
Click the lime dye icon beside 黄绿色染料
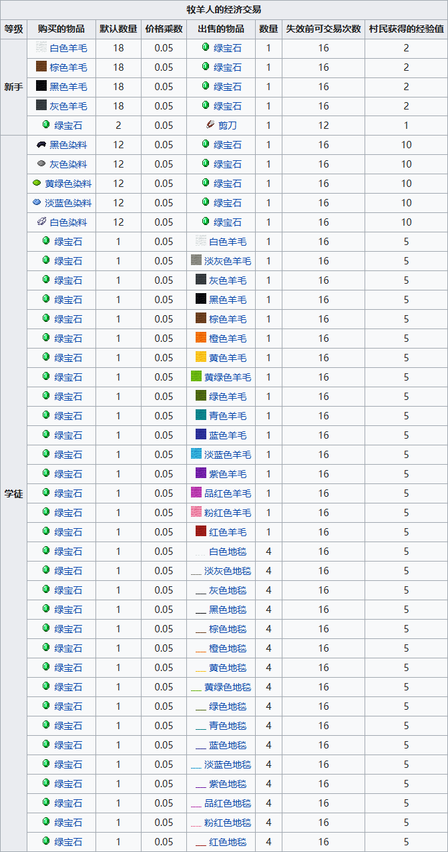coord(37,183)
